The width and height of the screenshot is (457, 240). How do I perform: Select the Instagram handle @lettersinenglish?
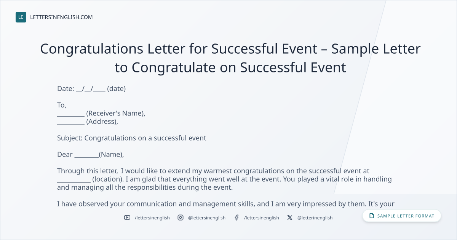(207, 218)
